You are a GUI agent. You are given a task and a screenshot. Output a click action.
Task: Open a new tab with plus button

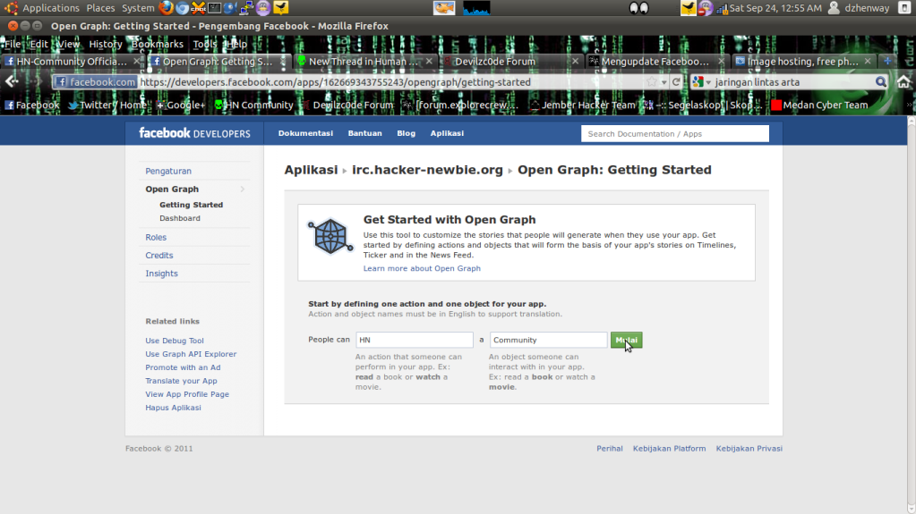coord(887,61)
